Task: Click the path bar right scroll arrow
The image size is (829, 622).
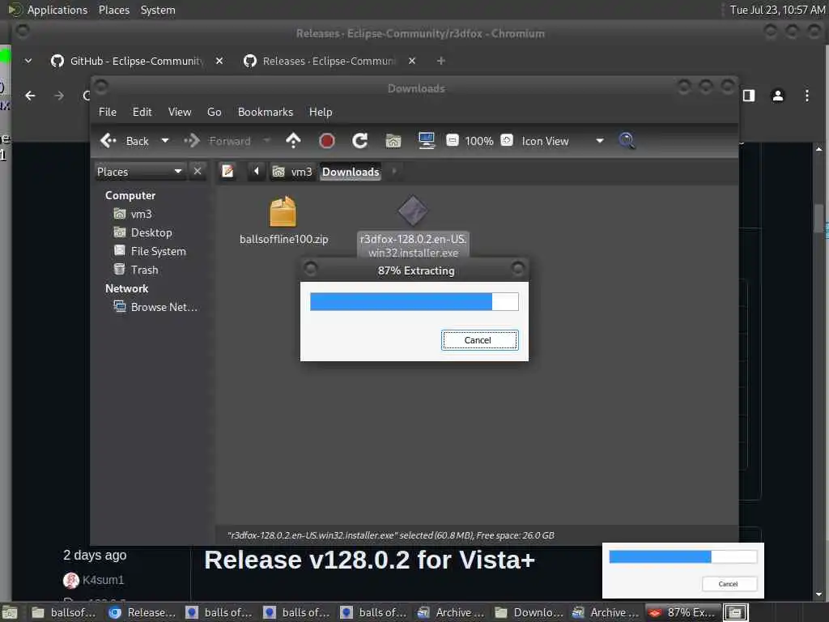Action: tap(394, 172)
